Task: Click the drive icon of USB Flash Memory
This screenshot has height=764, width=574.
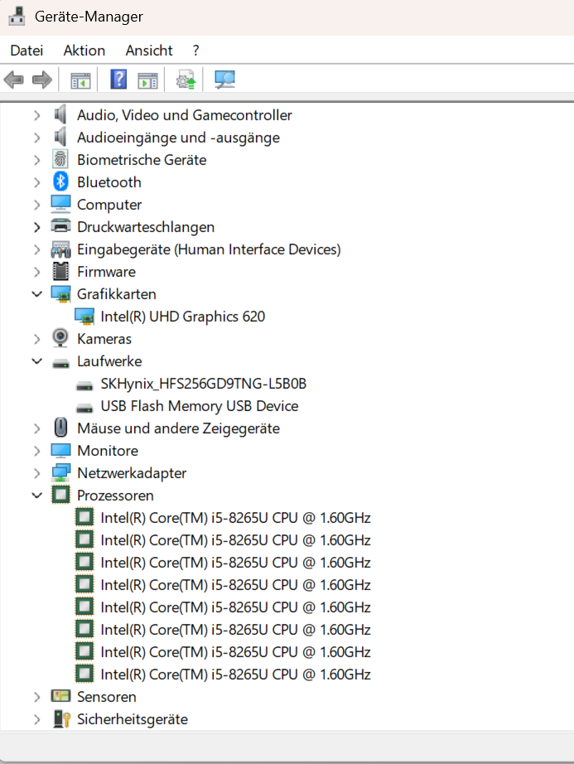Action: [84, 409]
